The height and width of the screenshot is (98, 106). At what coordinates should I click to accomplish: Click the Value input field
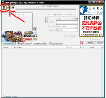pyautogui.click(x=67, y=22)
